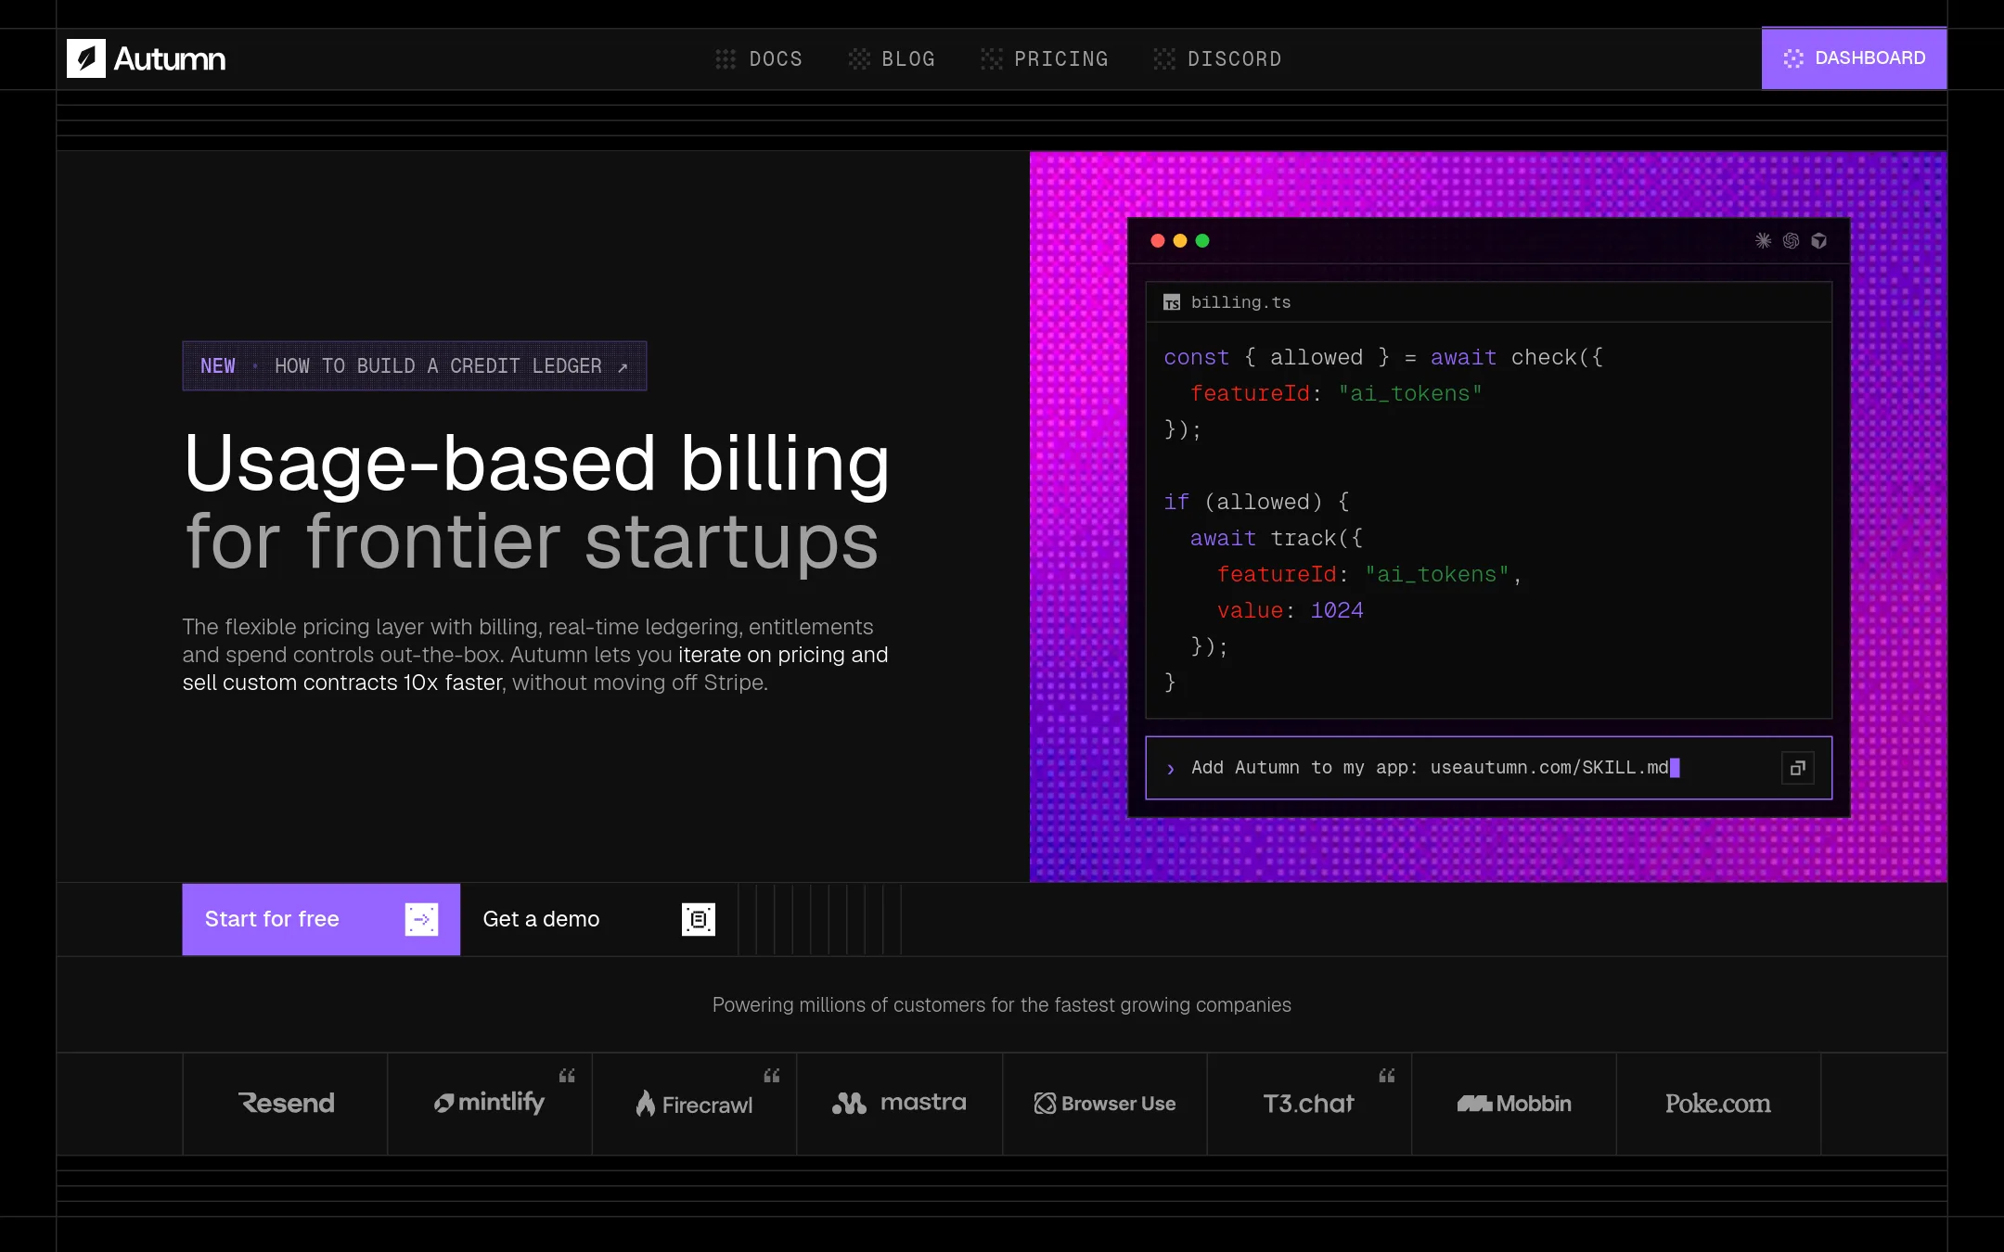Screen dimensions: 2004x1252
Task: Click the TS file icon next to billing.ts
Action: (x=1172, y=302)
